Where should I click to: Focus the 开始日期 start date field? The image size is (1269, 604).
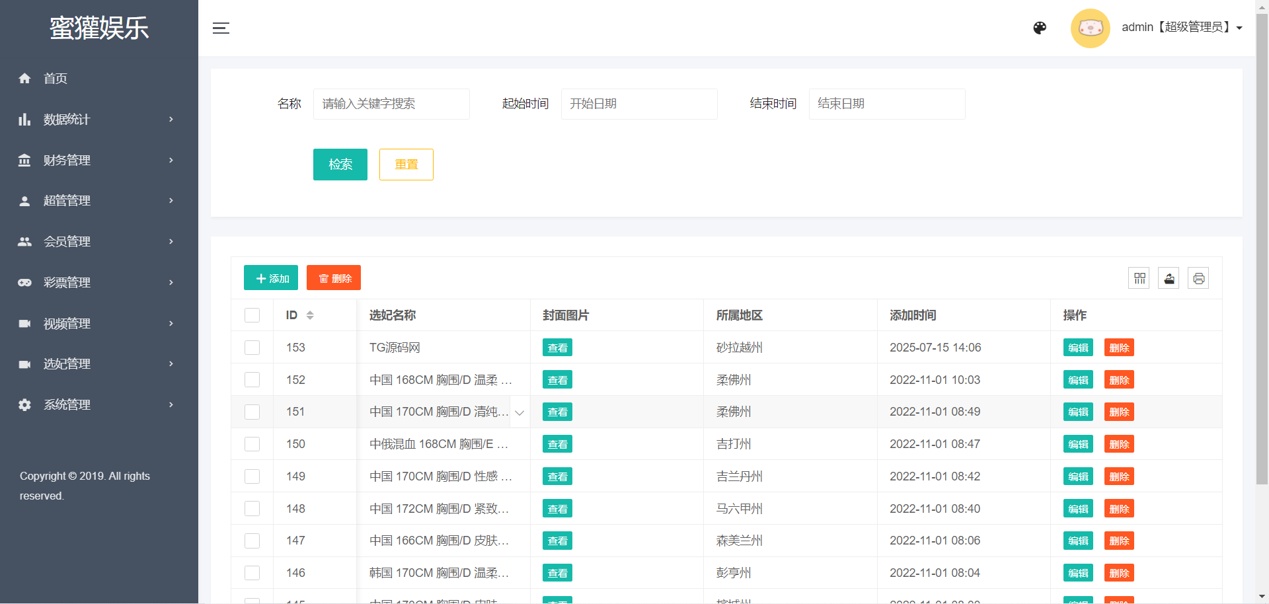pyautogui.click(x=638, y=104)
